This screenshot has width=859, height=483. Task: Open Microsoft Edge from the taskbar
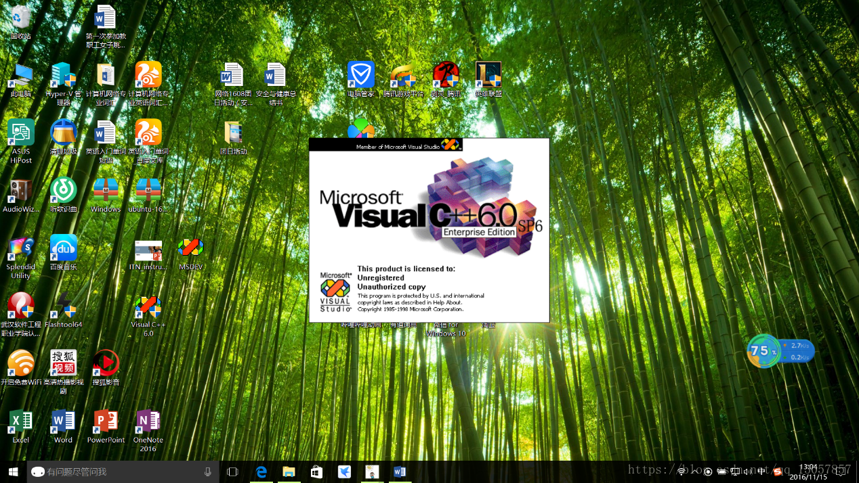(x=261, y=471)
